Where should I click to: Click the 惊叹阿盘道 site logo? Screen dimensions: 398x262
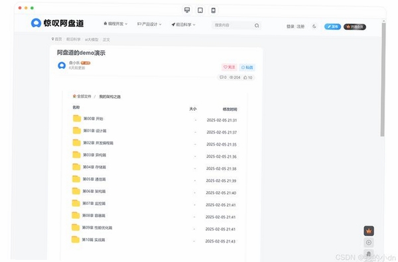pyautogui.click(x=57, y=23)
